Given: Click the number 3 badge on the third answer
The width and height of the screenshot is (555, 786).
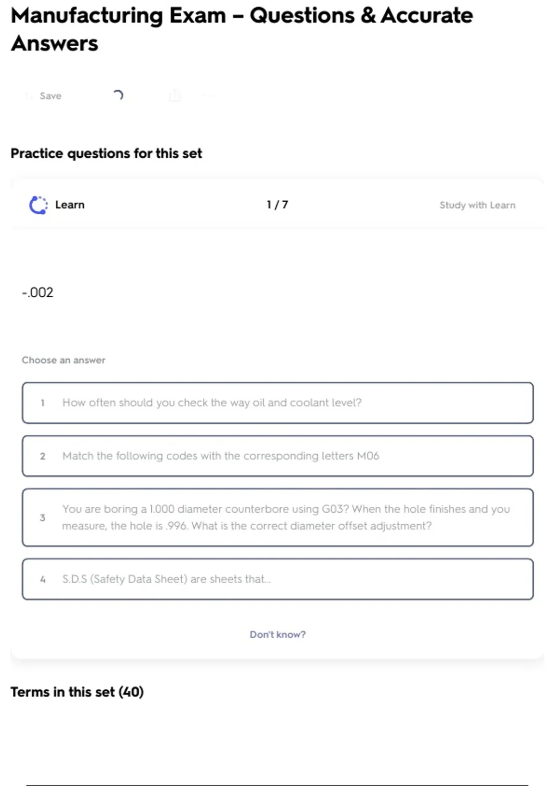Looking at the screenshot, I should 43,517.
